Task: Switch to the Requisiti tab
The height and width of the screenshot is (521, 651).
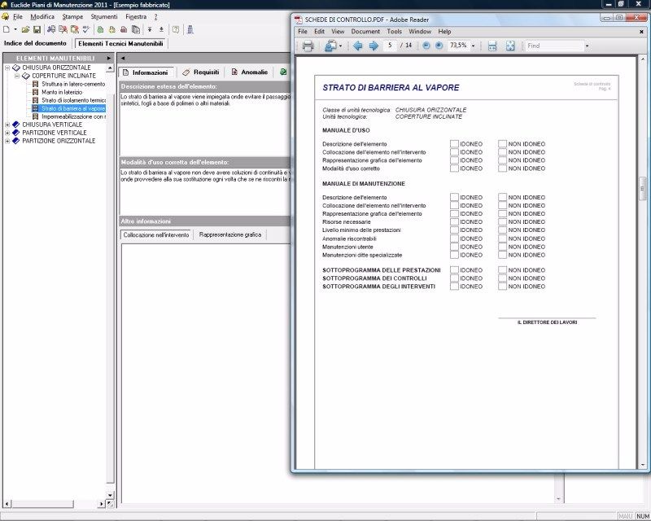Action: click(200, 72)
